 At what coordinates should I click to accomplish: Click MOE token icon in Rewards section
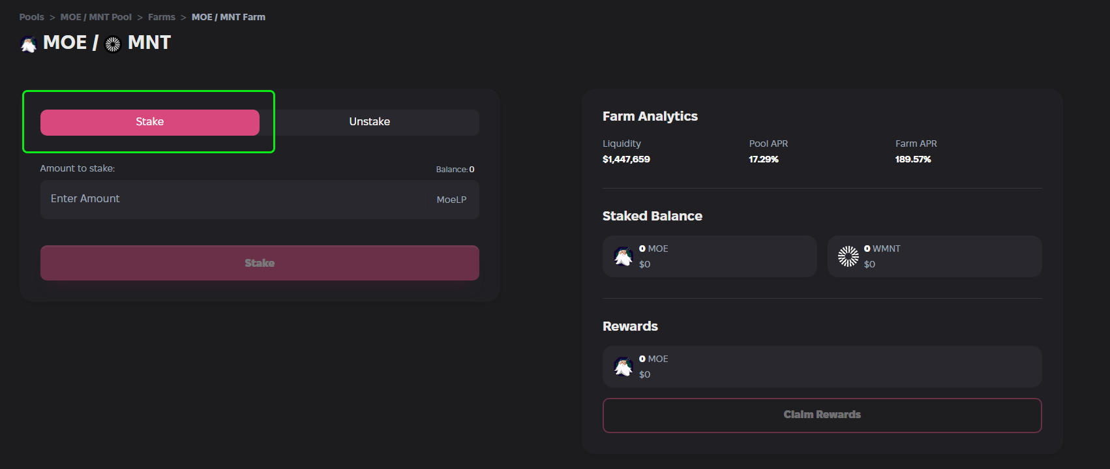[623, 367]
